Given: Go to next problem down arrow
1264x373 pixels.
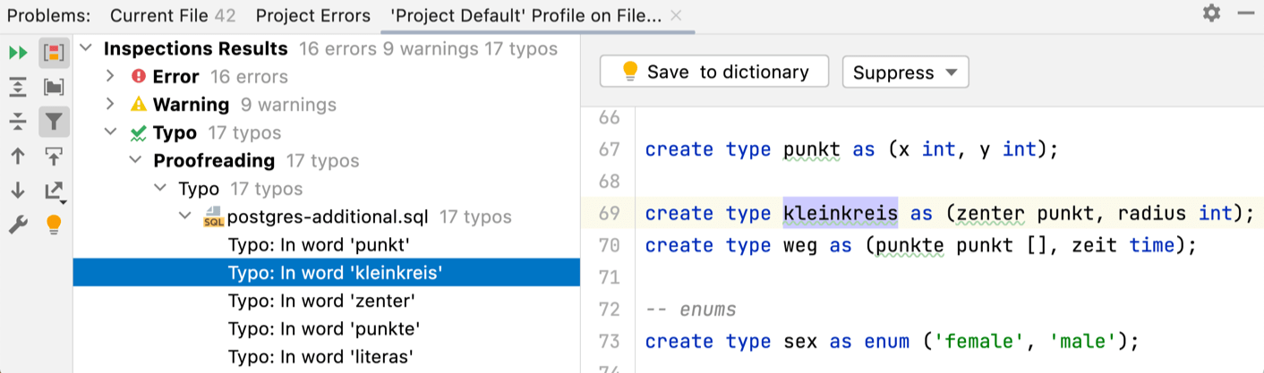Looking at the screenshot, I should click(18, 190).
